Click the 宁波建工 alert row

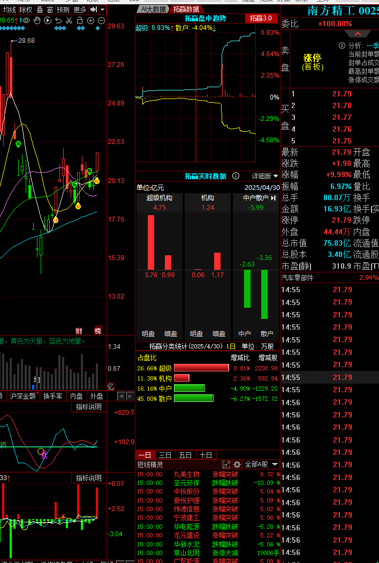coord(208,518)
